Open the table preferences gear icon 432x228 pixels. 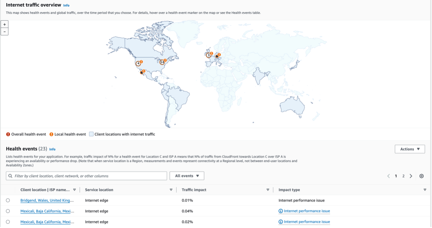coord(421,176)
